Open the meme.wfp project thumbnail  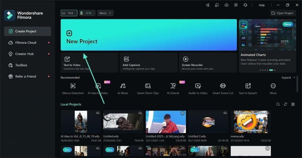(251, 122)
